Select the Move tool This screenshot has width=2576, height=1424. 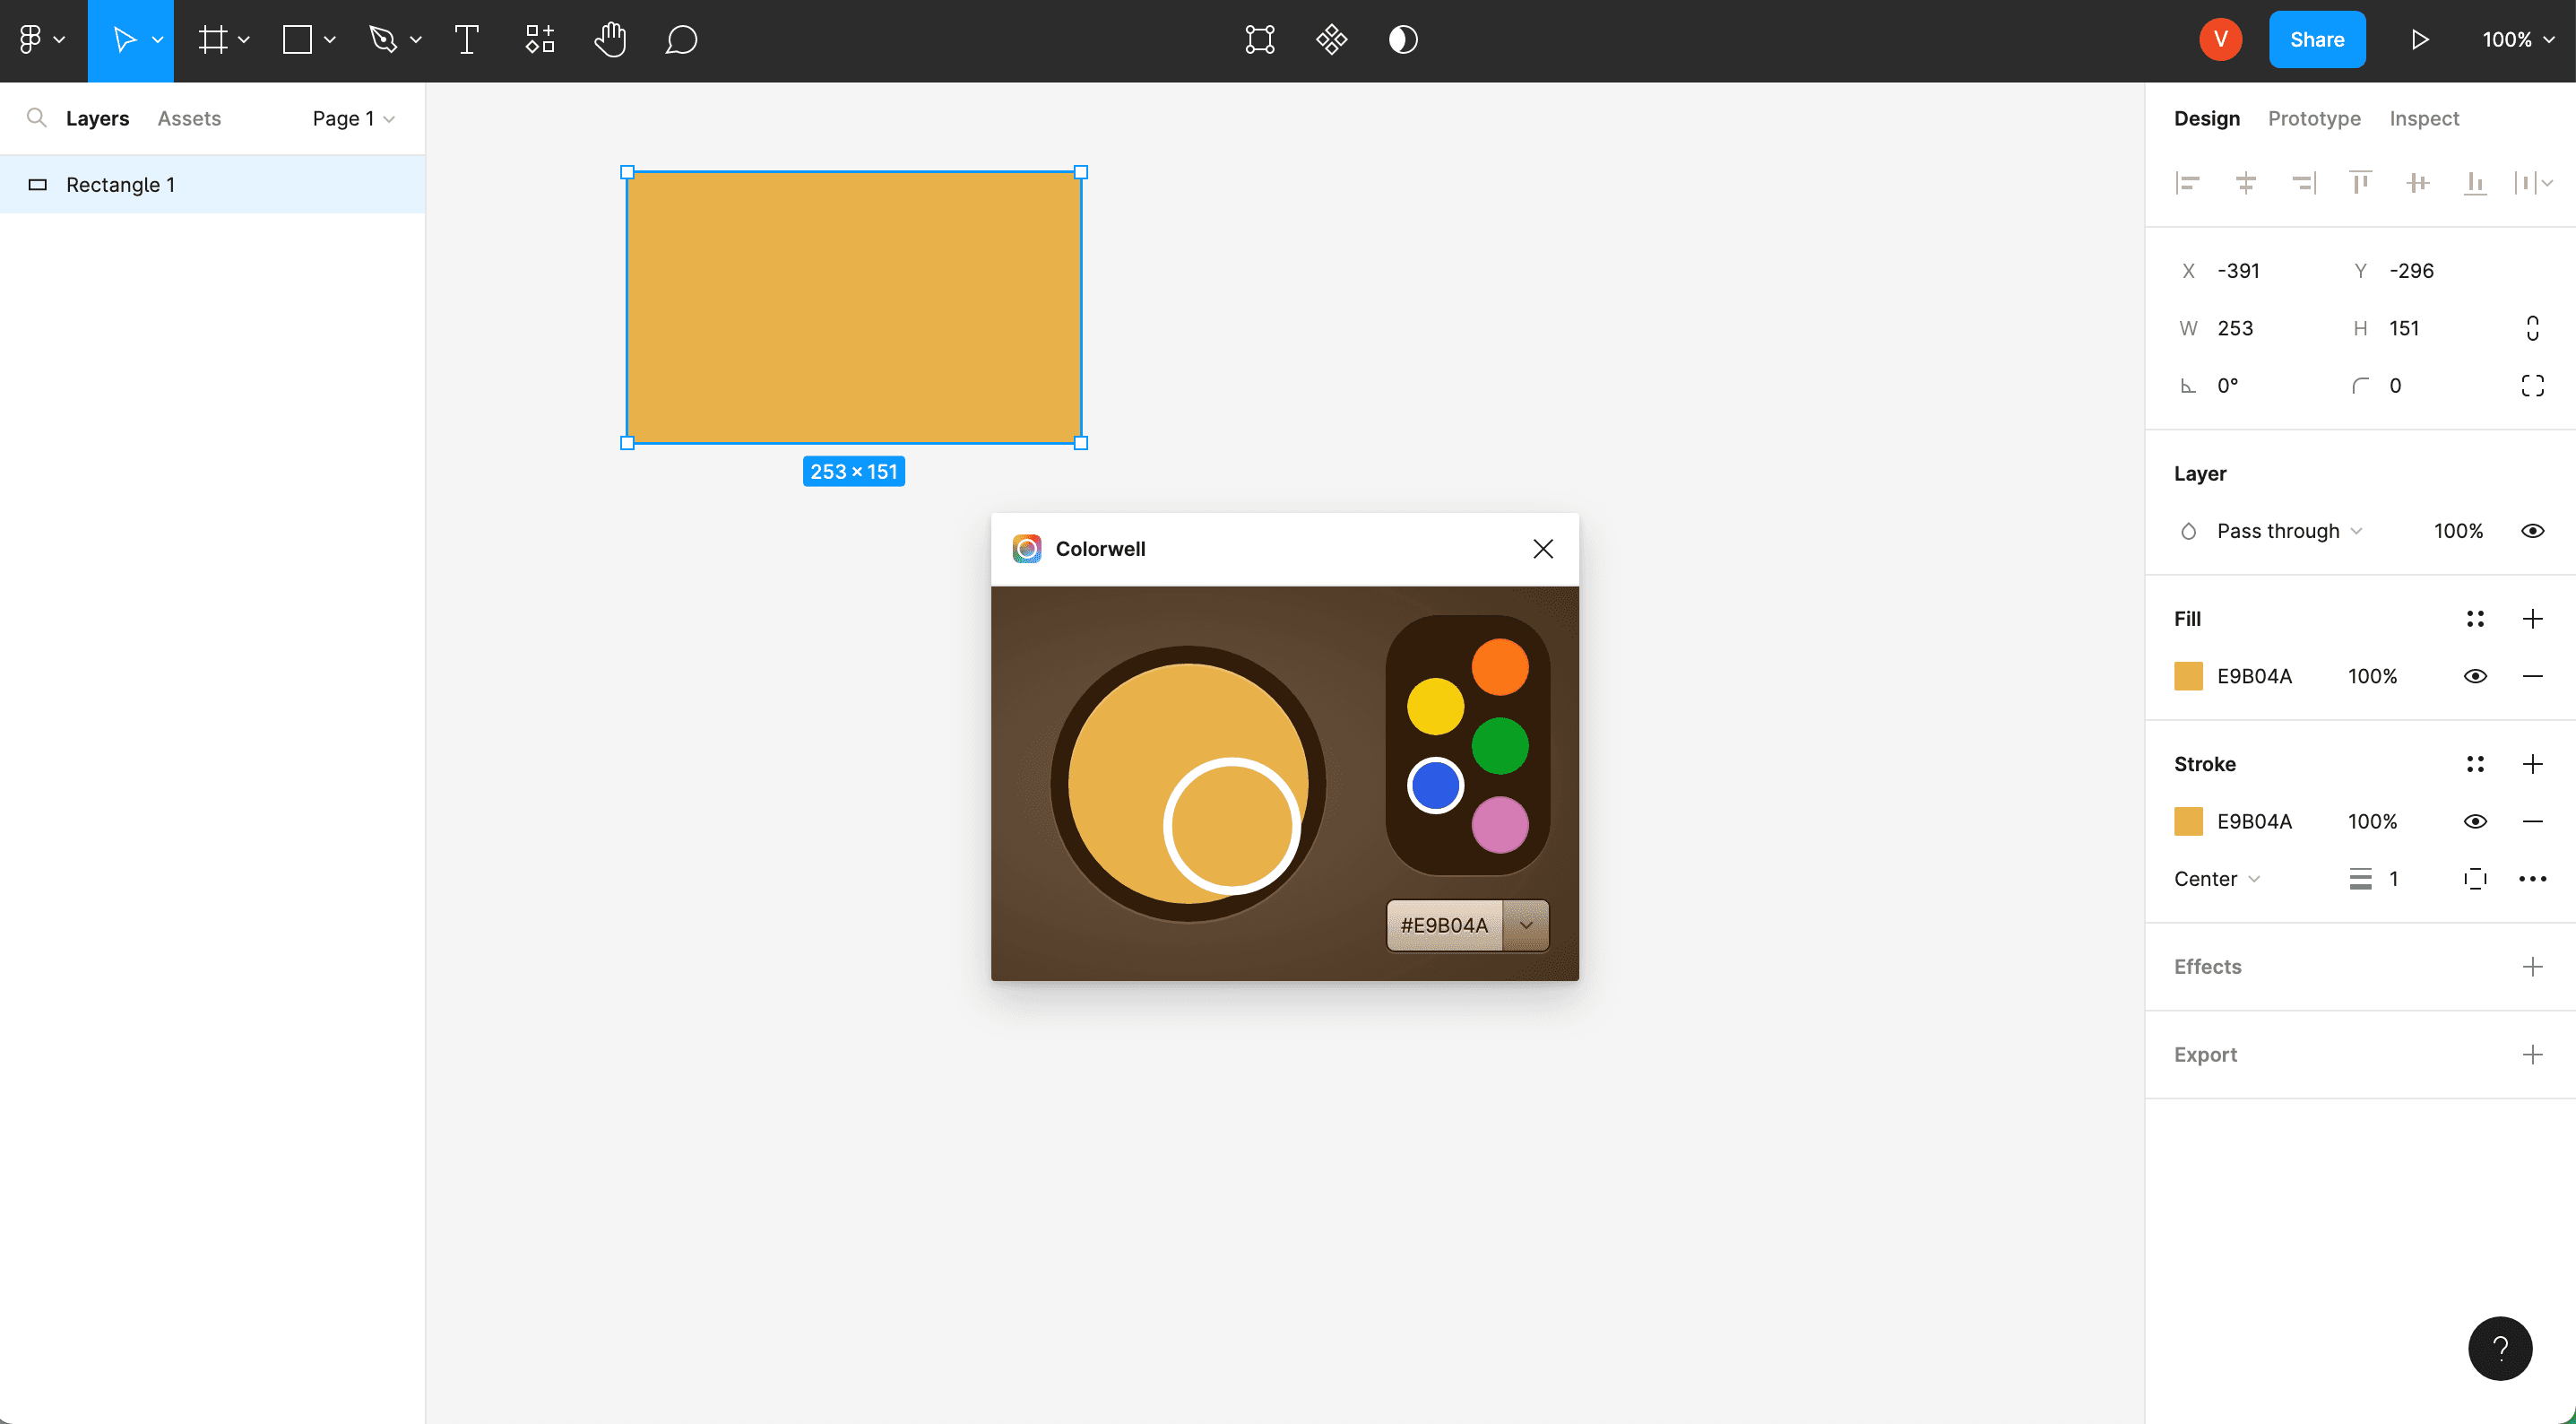point(125,40)
